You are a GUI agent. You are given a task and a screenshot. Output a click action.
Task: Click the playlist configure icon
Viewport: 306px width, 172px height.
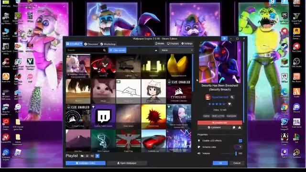[92, 156]
